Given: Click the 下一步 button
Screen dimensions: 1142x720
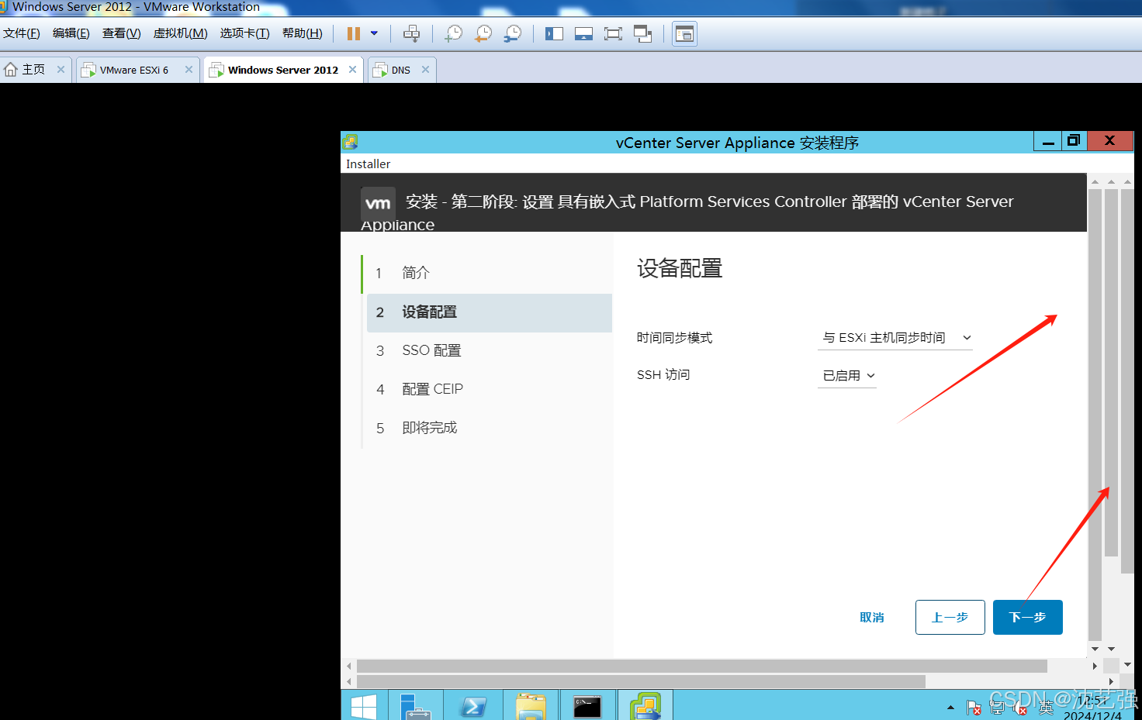Looking at the screenshot, I should tap(1027, 617).
